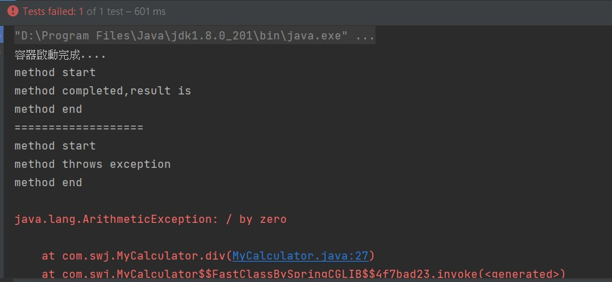Click the first "method end" console line
This screenshot has width=612, height=282.
[48, 109]
